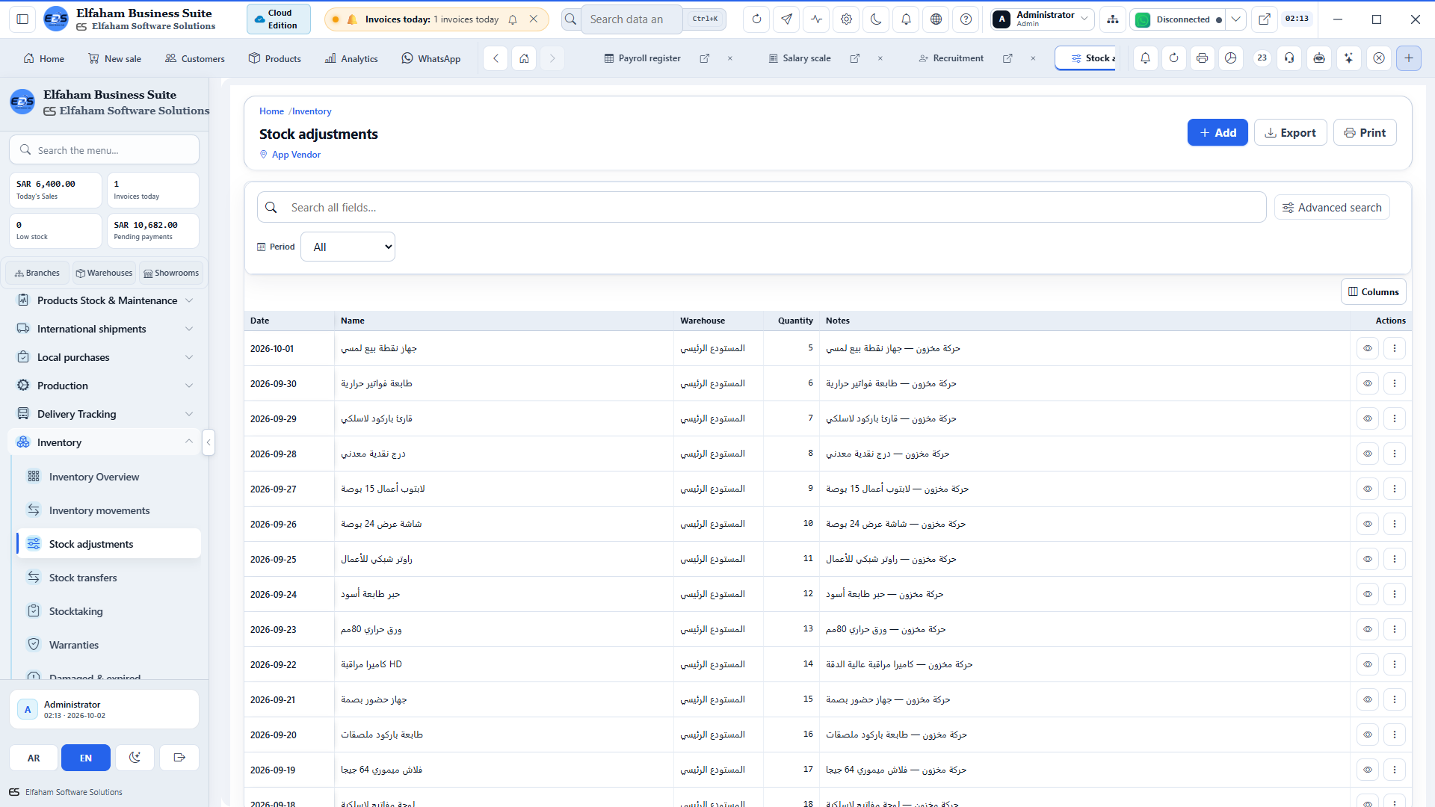Expand International shipments menu
This screenshot has width=1435, height=807.
[x=105, y=329]
